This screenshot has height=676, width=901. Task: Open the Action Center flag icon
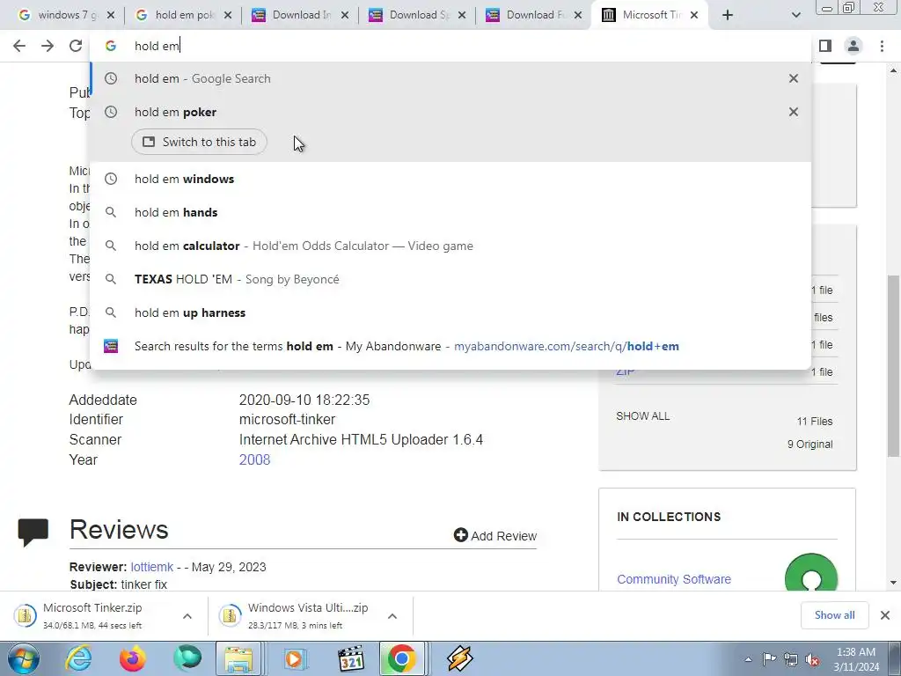(769, 659)
